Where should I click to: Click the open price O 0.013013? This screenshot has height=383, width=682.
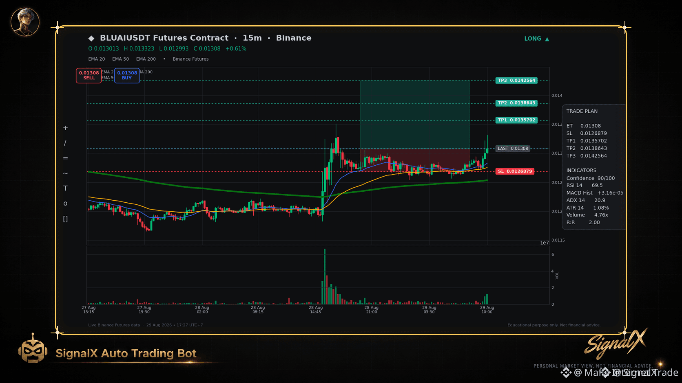point(104,48)
